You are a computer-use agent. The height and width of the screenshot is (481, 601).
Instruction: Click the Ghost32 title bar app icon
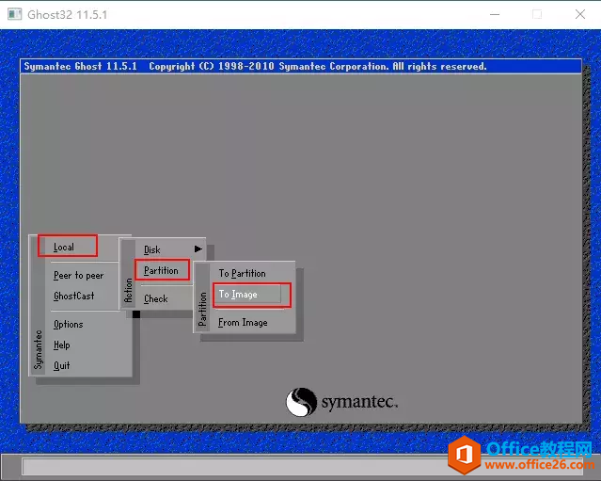point(14,14)
